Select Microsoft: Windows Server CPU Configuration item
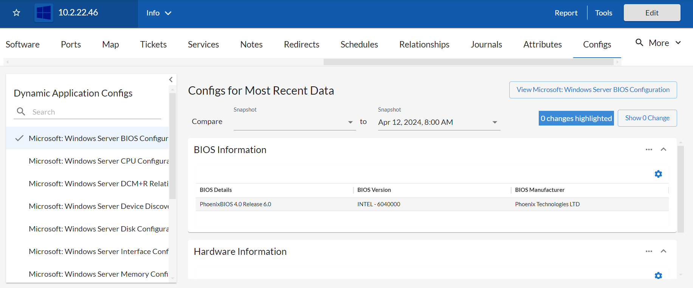The image size is (693, 288). 98,161
